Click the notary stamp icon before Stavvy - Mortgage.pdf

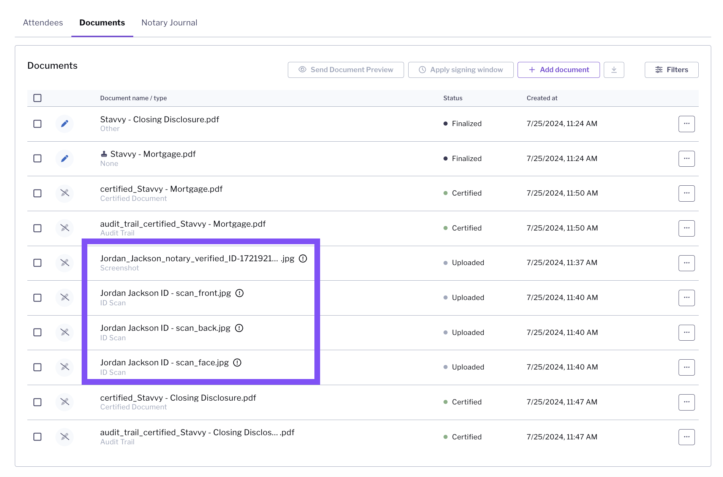[x=104, y=154]
